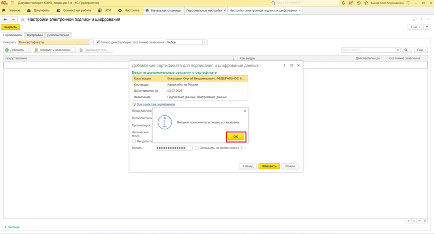The height and width of the screenshot is (234, 434).
Task: Select the Дополнительно tab
Action: (58, 35)
